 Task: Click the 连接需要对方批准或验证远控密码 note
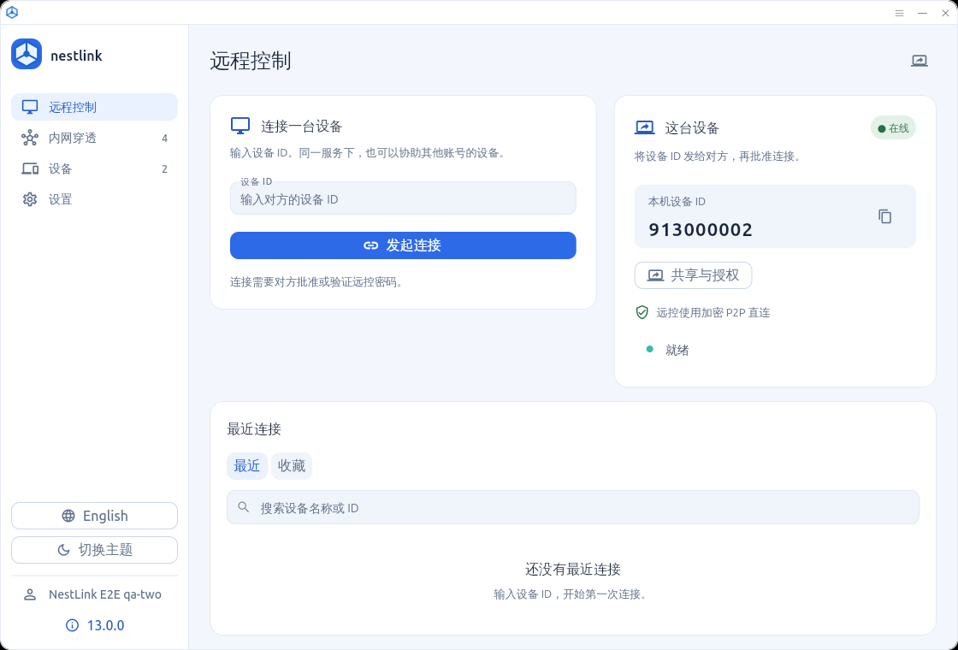[316, 282]
